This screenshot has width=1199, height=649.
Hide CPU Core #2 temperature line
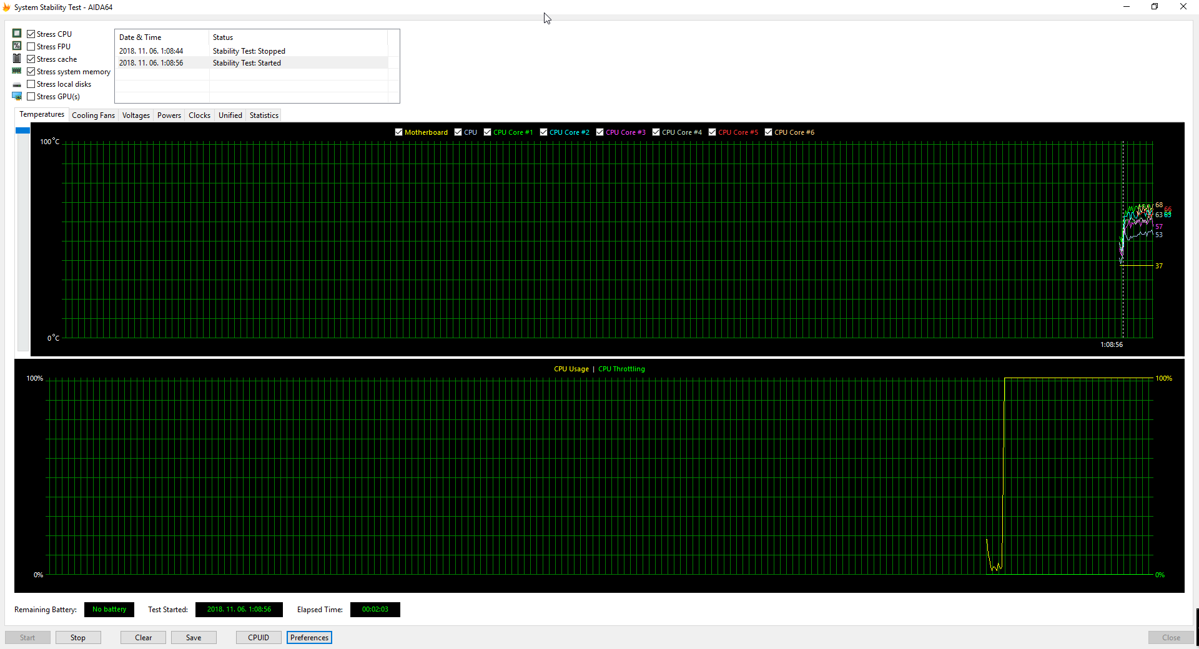click(x=544, y=132)
